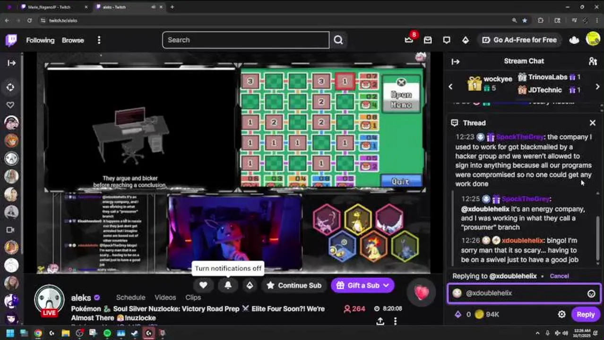604x340 pixels.
Task: Open the browser extensions puzzle icon
Action: [541, 20]
